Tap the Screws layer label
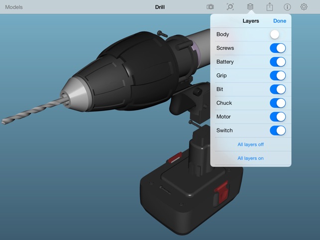 (225, 48)
